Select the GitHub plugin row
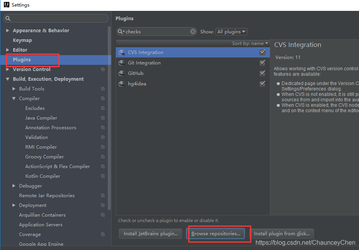Image resolution: width=359 pixels, height=250 pixels. pos(193,73)
